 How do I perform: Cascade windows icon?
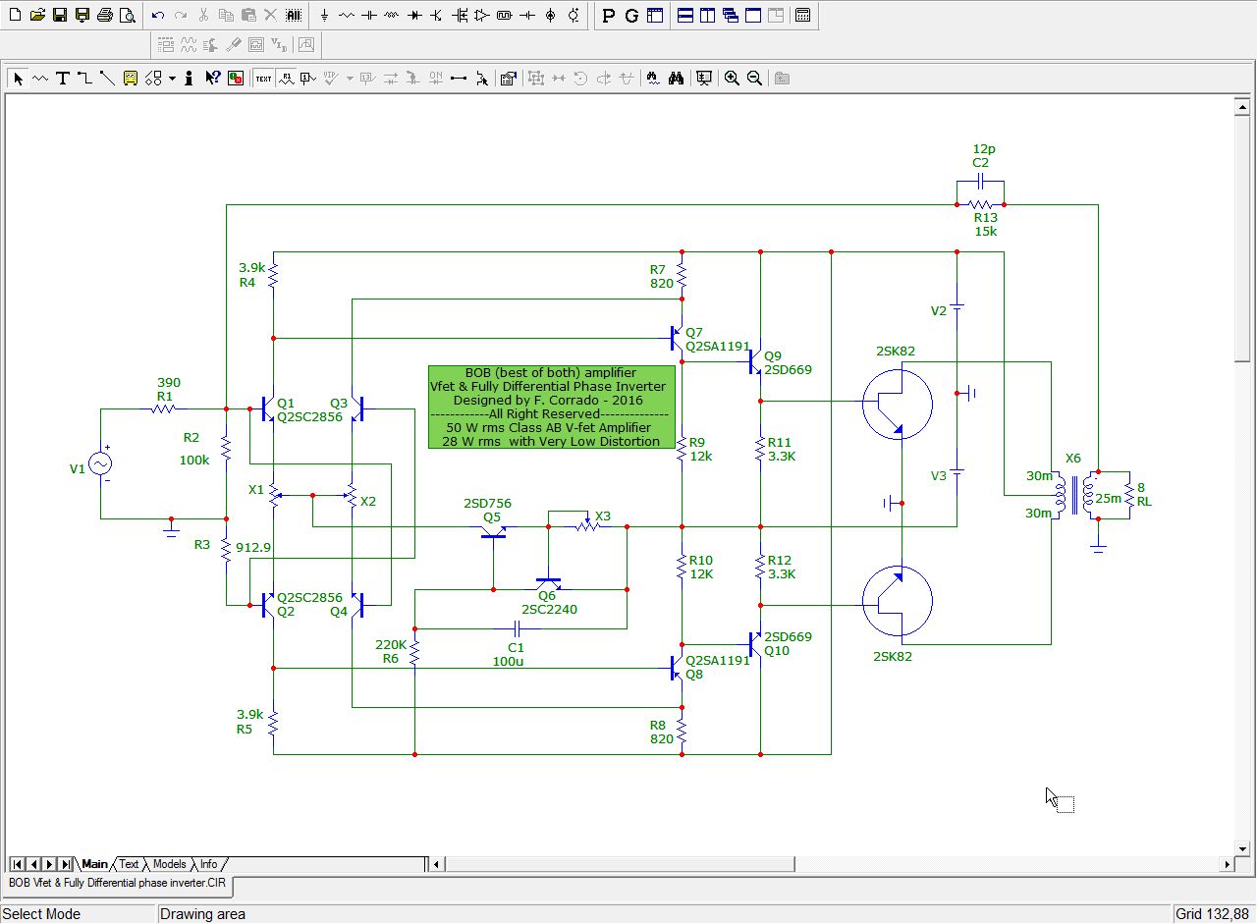click(731, 16)
